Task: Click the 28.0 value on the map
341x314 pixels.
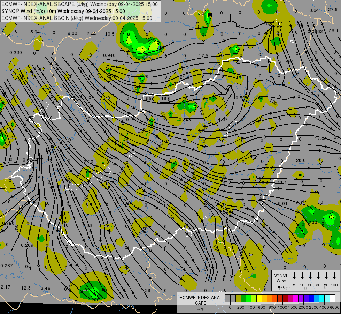Action: point(301,160)
